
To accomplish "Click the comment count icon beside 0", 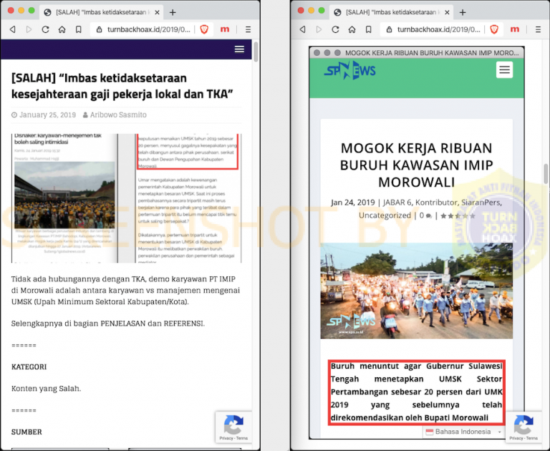I will (x=429, y=215).
